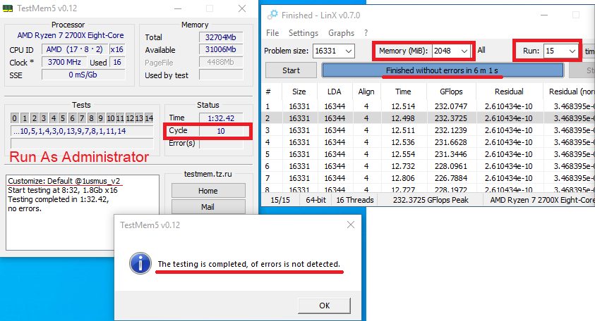Select time 12.554 in row 5
Screen dimensions: 595x321
[x=403, y=154]
